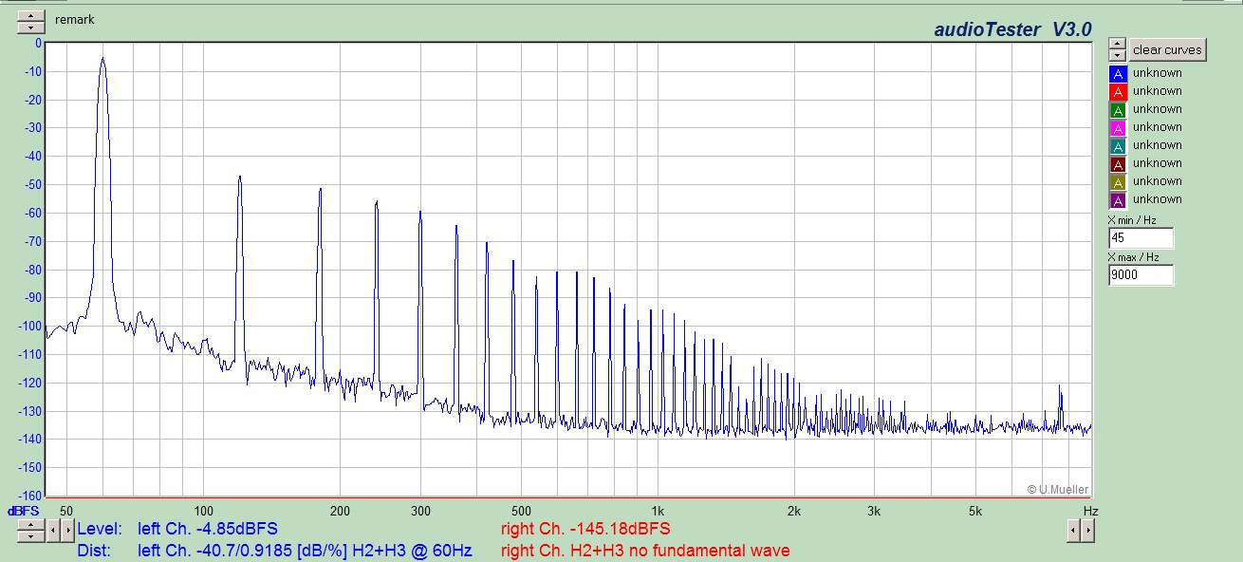Click down arrow below dBFS label
1243x562 pixels.
coord(31,536)
